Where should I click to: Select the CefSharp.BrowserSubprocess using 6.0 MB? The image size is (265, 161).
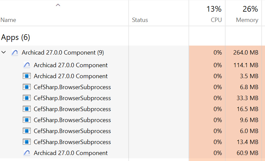[72, 131]
